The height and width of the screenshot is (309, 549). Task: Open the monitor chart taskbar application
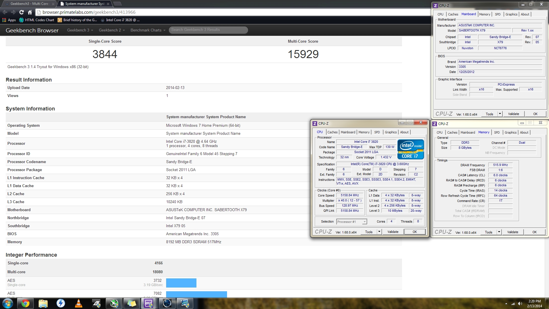click(185, 303)
